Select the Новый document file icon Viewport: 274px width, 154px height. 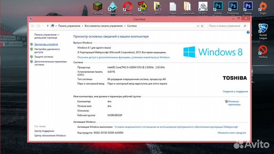coord(173,8)
